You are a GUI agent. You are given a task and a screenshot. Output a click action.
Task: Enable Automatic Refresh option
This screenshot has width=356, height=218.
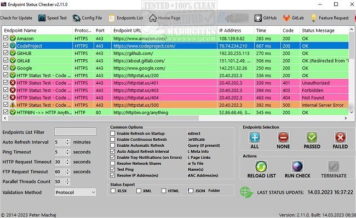pos(113,145)
